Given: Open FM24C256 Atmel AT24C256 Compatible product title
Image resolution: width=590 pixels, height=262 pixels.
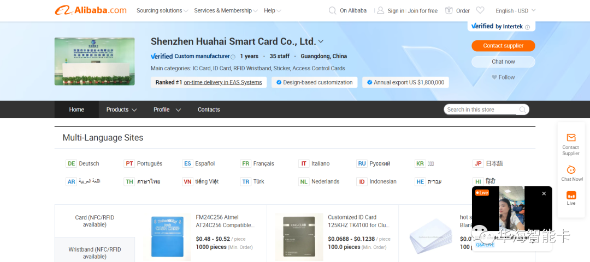Looking at the screenshot, I should (x=226, y=221).
